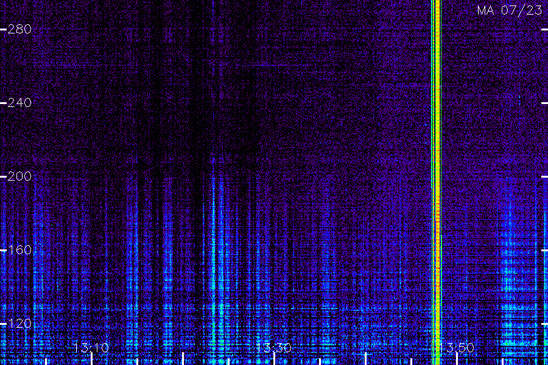The height and width of the screenshot is (365, 548).
Task: Click the 280 frequency axis label
Action: (x=19, y=29)
